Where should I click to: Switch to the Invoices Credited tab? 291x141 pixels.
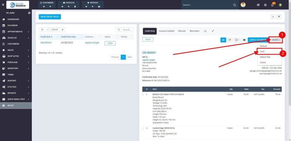point(167,31)
